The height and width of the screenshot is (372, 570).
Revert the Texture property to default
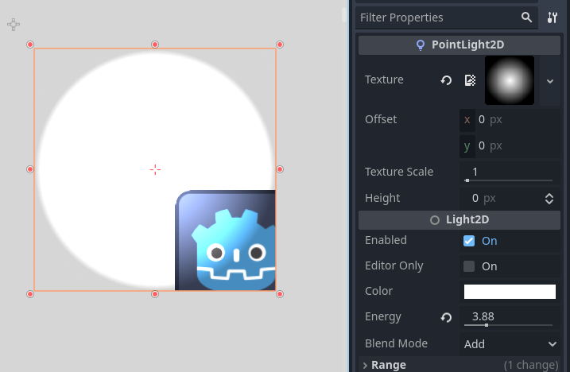447,80
